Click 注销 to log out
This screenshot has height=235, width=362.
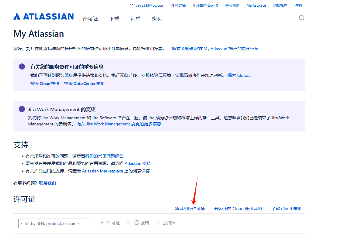pos(298,5)
